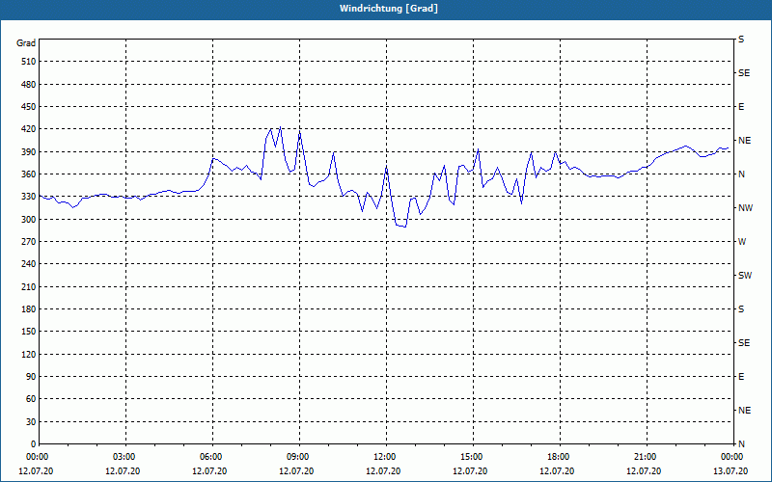Screen dimensions: 772x482
Task: Select the 510 y-axis value
Action: tap(29, 62)
